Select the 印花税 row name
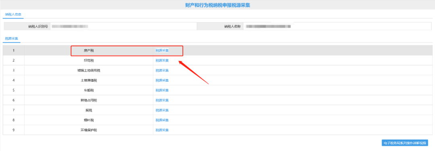435x151 pixels. 89,60
